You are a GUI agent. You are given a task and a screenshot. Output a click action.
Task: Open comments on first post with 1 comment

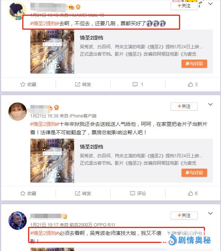point(138,85)
